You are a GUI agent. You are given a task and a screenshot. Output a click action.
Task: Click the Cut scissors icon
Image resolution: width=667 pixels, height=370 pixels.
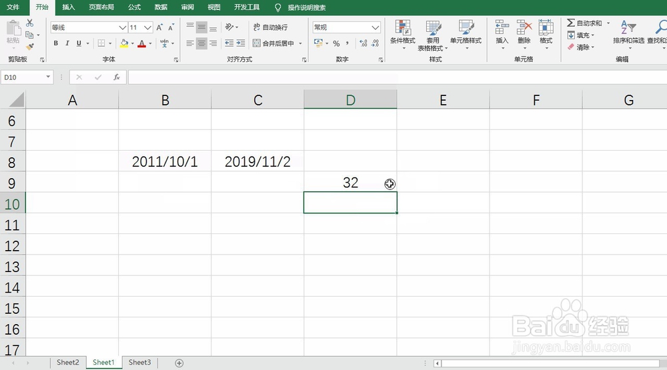pyautogui.click(x=30, y=23)
